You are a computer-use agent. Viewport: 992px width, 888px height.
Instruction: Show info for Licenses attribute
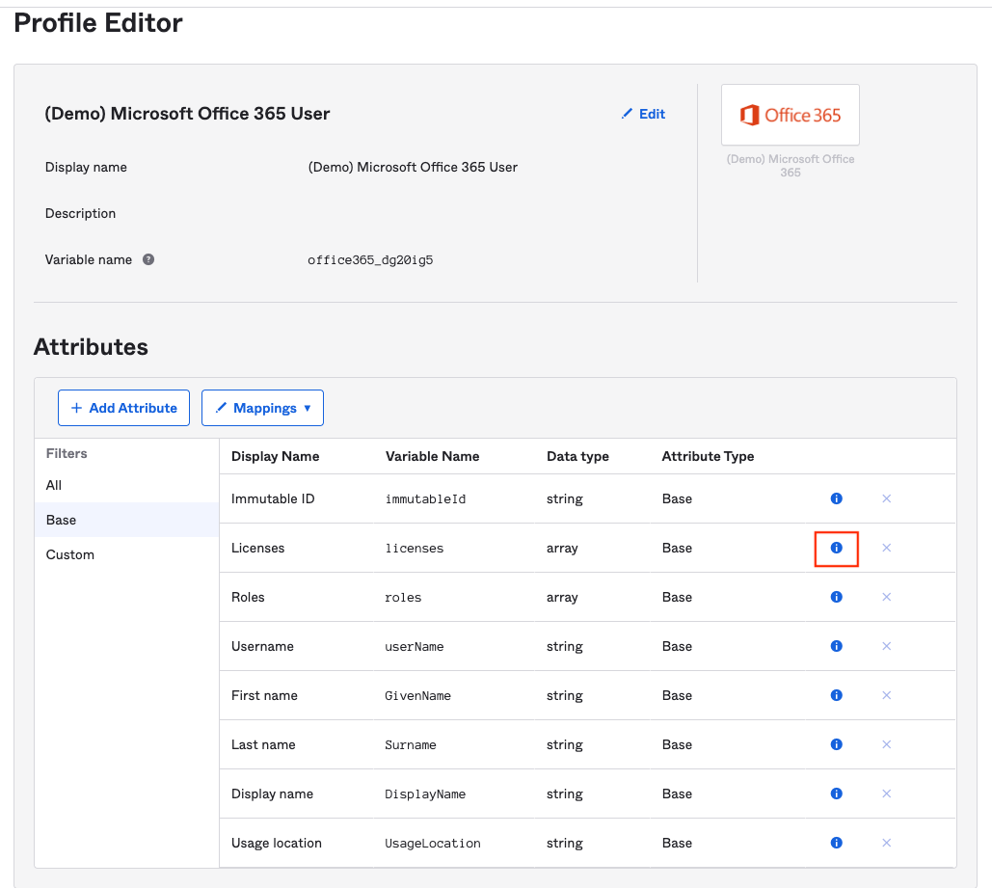point(836,548)
